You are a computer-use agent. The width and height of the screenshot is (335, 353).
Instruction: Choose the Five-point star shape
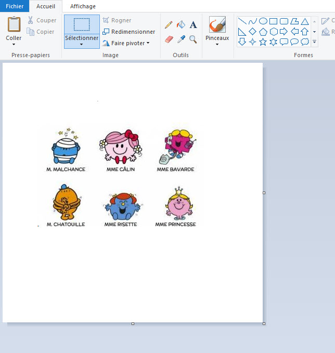pos(263,42)
